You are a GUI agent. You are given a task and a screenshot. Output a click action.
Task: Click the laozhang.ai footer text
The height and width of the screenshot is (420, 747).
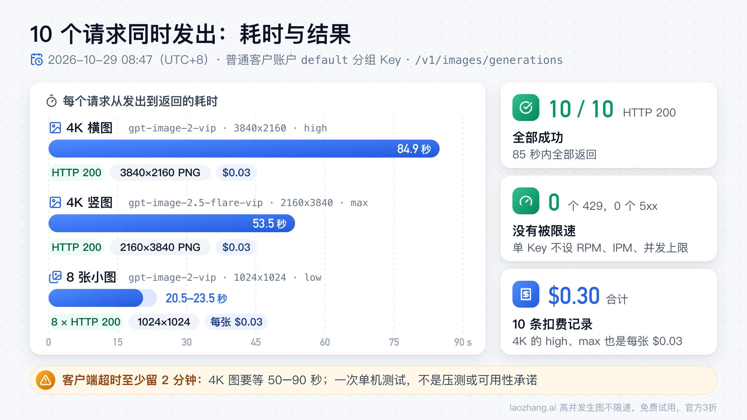click(x=613, y=407)
